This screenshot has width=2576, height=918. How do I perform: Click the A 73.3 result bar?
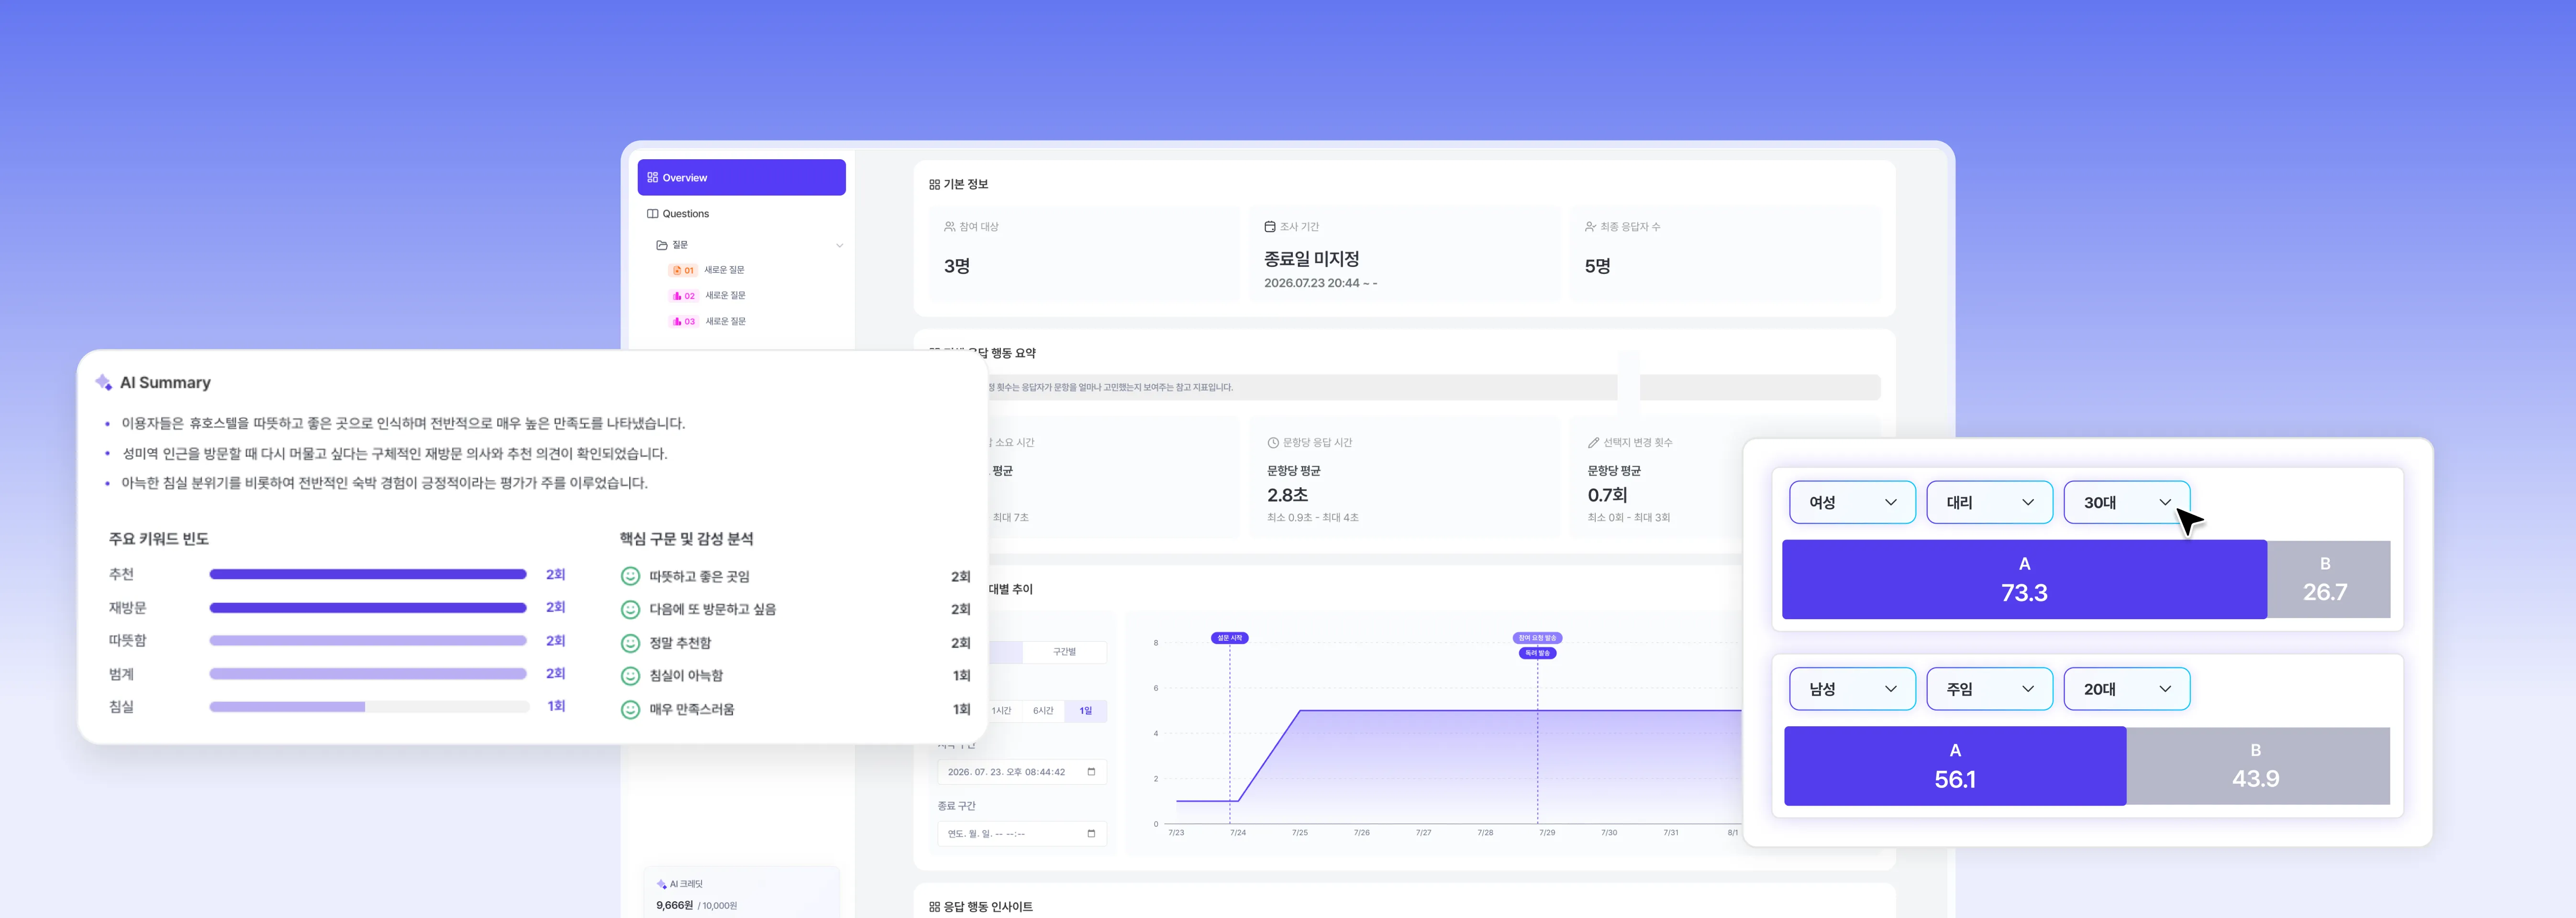[2024, 579]
